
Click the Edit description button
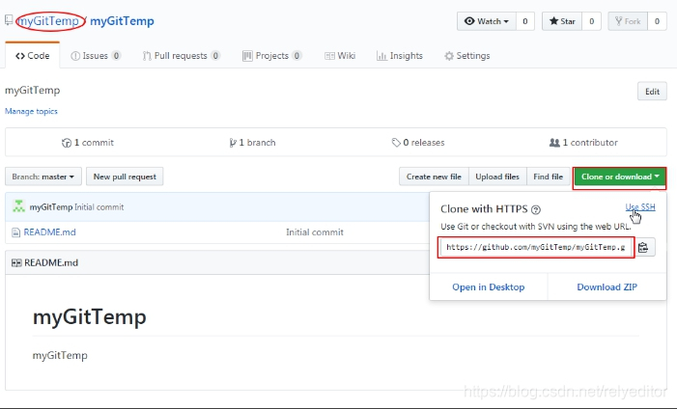[652, 91]
